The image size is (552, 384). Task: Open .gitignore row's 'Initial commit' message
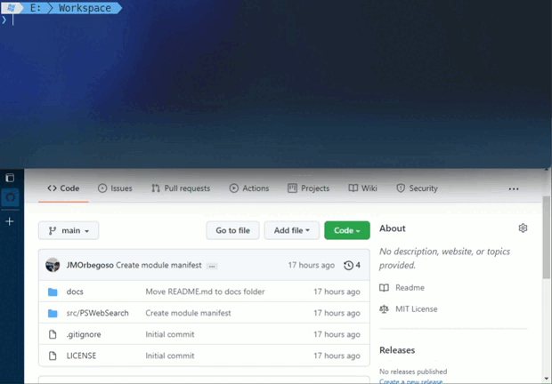[x=170, y=334]
